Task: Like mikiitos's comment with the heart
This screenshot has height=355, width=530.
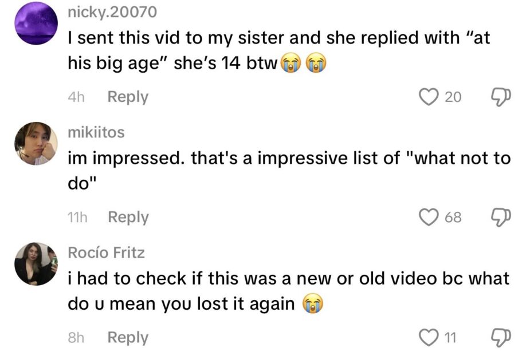Action: (x=428, y=218)
